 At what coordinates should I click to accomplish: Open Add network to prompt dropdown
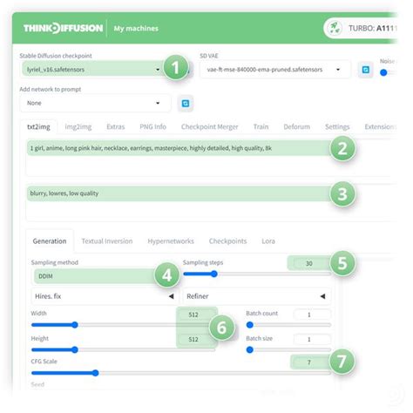click(x=95, y=103)
